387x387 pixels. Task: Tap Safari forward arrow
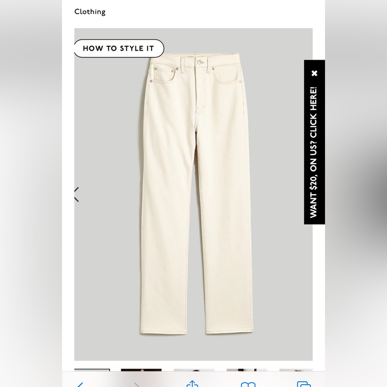click(x=137, y=385)
